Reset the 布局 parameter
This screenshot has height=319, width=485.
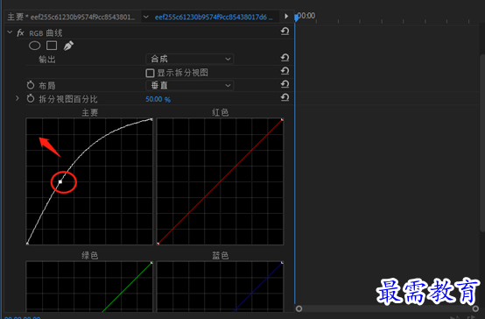[x=285, y=84]
